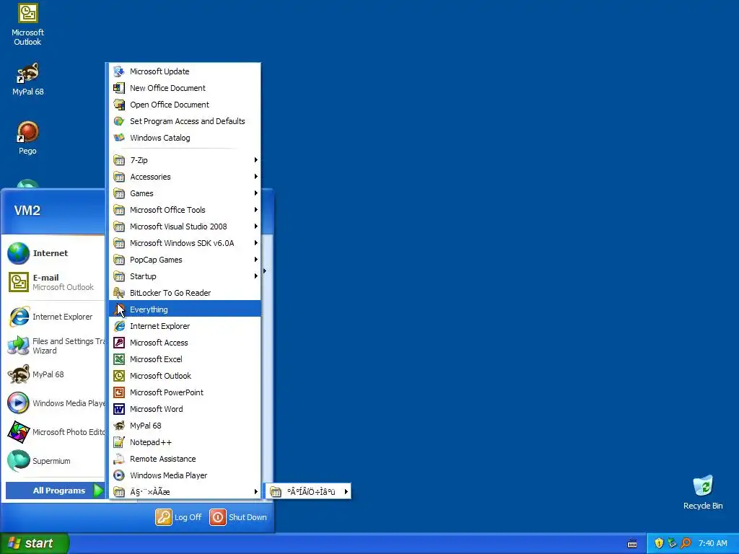This screenshot has height=554, width=739.
Task: Expand Microsoft Windows SDK v6.0A folder
Action: click(x=185, y=243)
